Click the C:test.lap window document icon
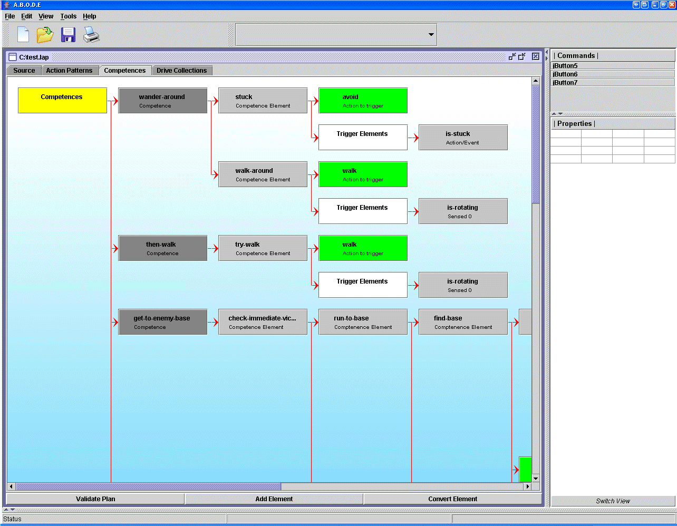 pyautogui.click(x=13, y=57)
